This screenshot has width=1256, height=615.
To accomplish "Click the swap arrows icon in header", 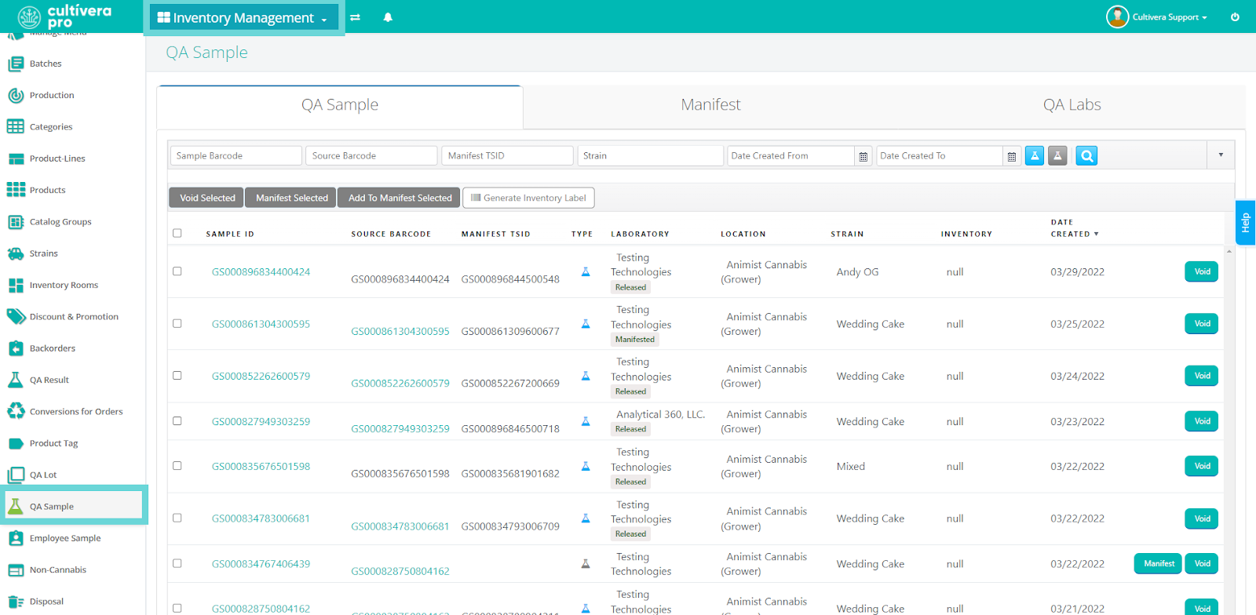I will click(x=355, y=17).
